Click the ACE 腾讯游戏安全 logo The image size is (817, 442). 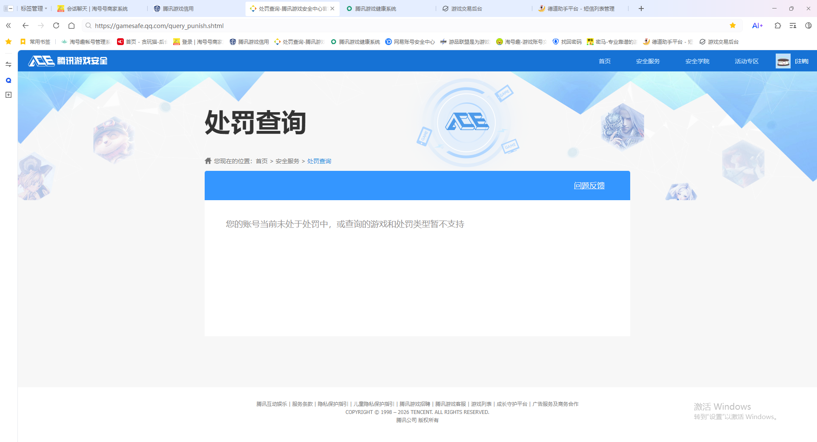pyautogui.click(x=67, y=61)
